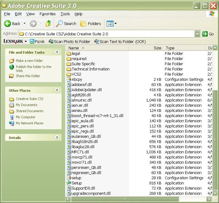Select the asn.er.dll file icon
The height and width of the screenshot is (203, 219).
pos(69,105)
